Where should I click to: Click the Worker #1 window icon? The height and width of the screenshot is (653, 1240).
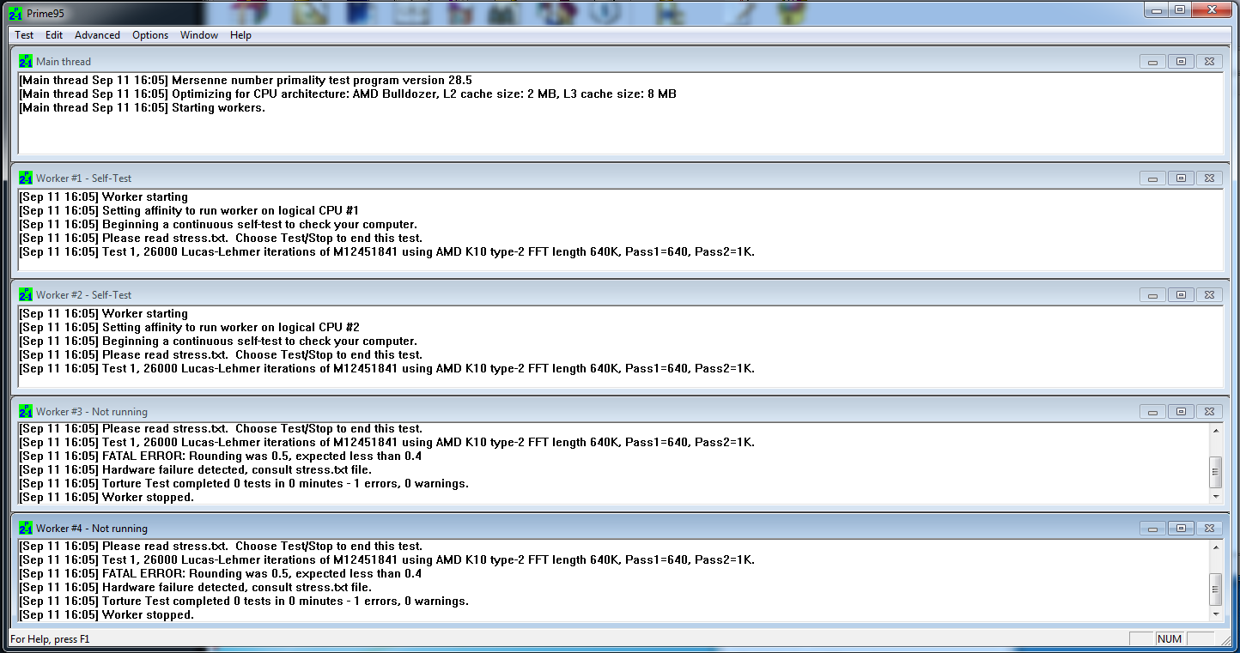[x=26, y=178]
